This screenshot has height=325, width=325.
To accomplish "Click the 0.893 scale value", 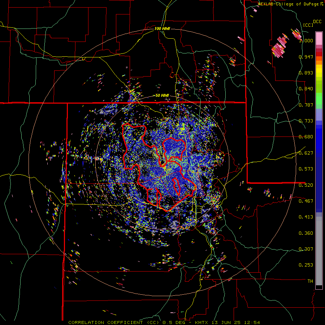I will pyautogui.click(x=306, y=73).
